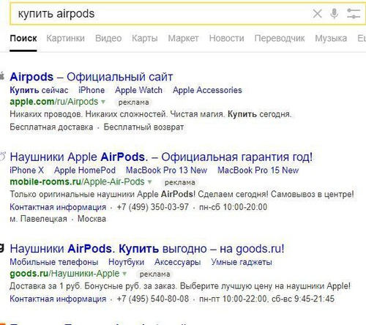Click the phone number +7 (499) 350-03-97
This screenshot has width=366, height=325.
click(x=153, y=207)
